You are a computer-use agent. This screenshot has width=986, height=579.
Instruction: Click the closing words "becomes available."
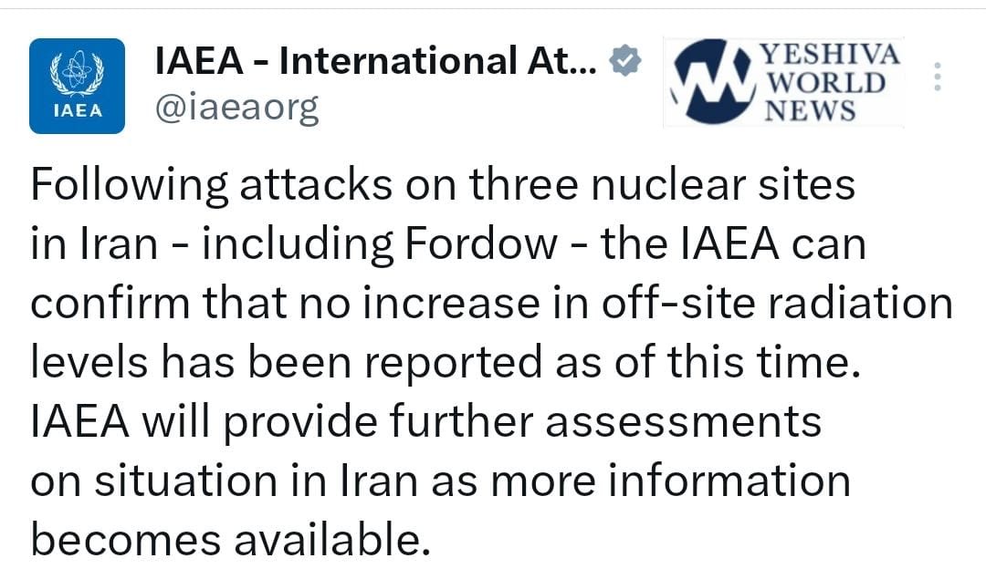click(x=230, y=540)
